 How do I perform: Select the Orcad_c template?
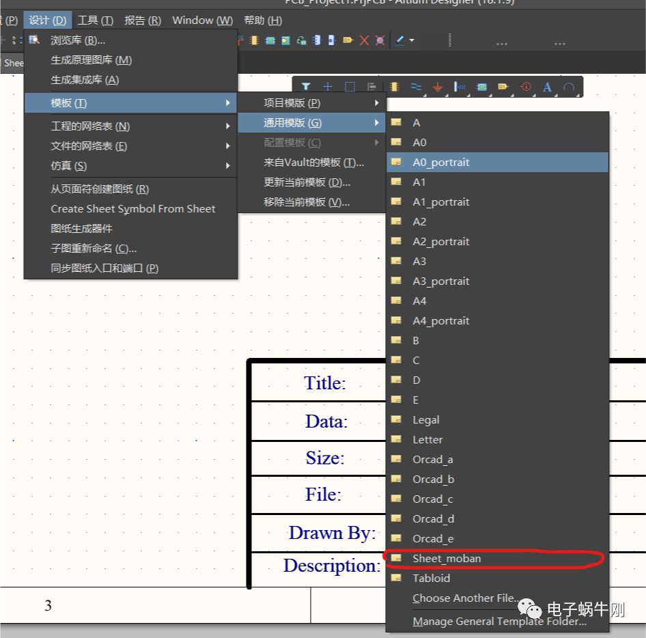click(x=497, y=499)
